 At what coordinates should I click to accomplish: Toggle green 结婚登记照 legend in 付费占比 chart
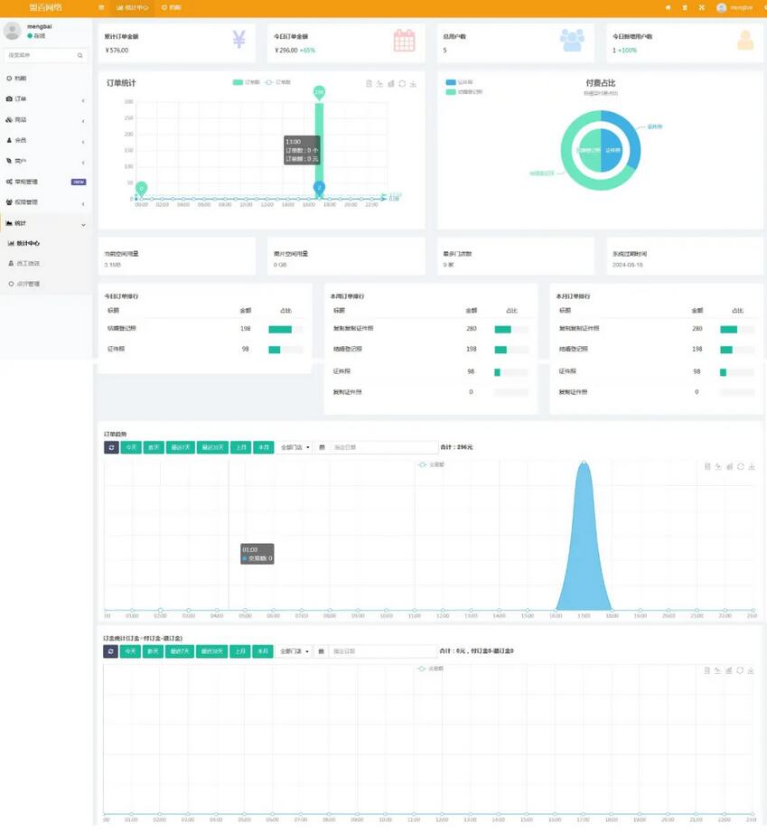tap(464, 92)
